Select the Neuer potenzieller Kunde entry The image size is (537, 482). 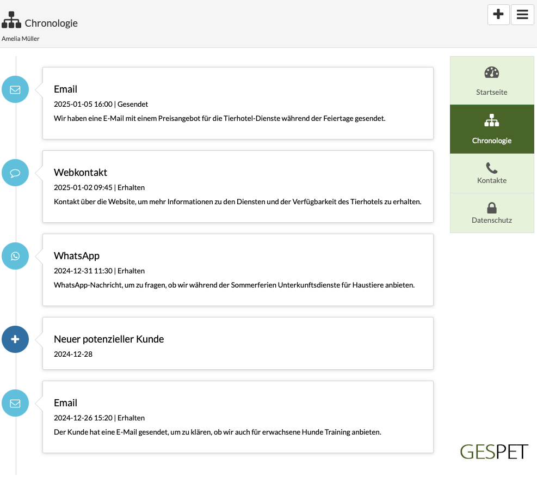pyautogui.click(x=238, y=344)
